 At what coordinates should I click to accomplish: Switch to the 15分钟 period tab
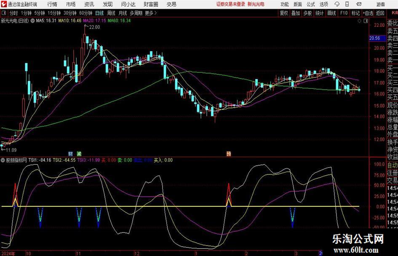point(54,13)
